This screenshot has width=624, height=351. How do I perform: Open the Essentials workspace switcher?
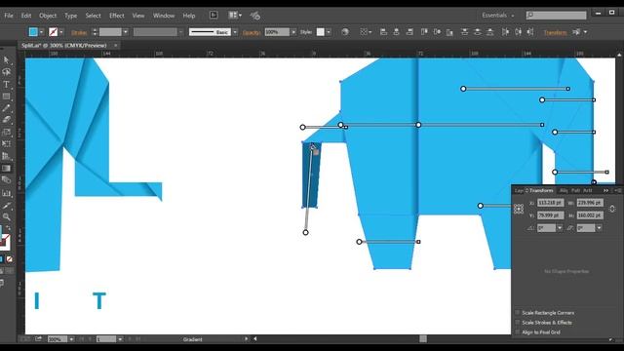[x=498, y=16]
